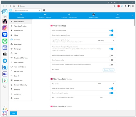Reload the page with refresh icon

(x=10, y=6)
